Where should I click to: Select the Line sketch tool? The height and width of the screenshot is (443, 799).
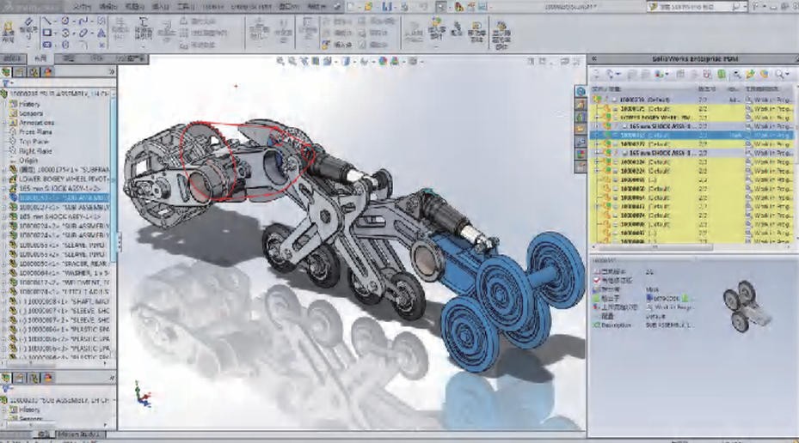point(47,21)
